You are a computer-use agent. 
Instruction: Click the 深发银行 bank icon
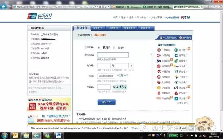[176, 98]
